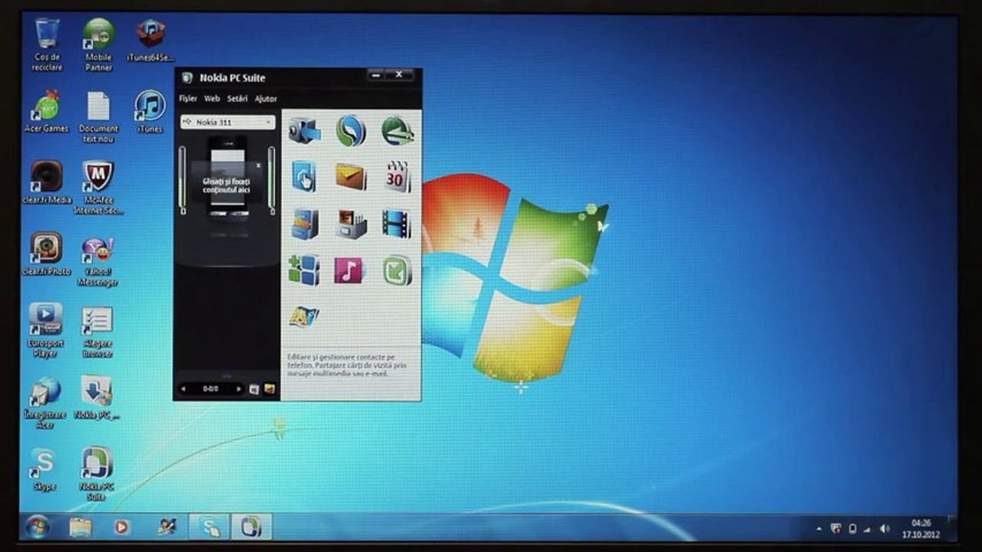Open the clock showing 04:26

click(x=921, y=528)
